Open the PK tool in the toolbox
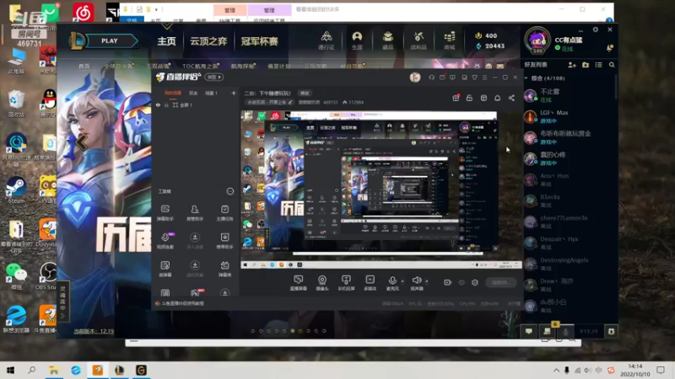 click(195, 292)
